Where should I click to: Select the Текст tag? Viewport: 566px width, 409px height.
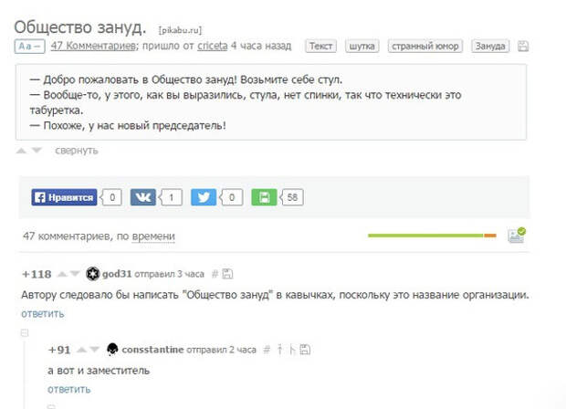click(x=321, y=47)
